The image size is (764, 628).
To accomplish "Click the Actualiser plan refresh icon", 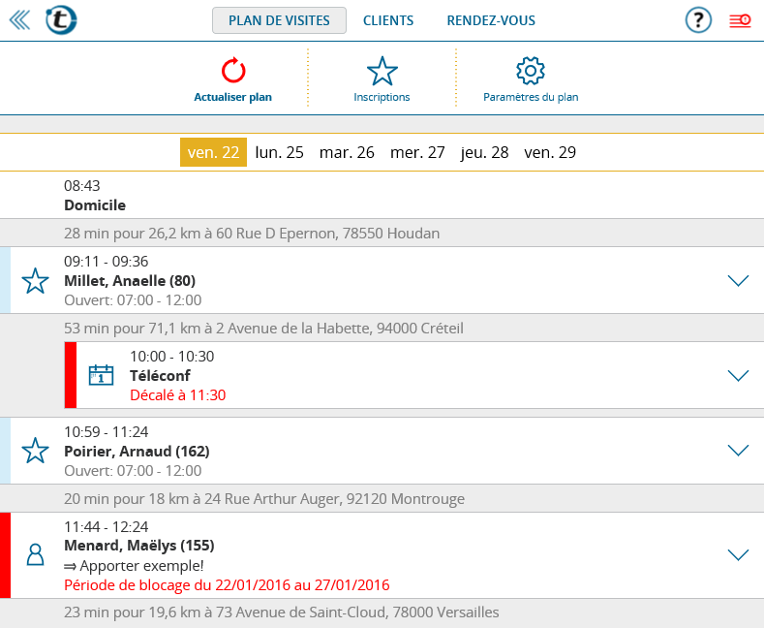I will coord(233,71).
